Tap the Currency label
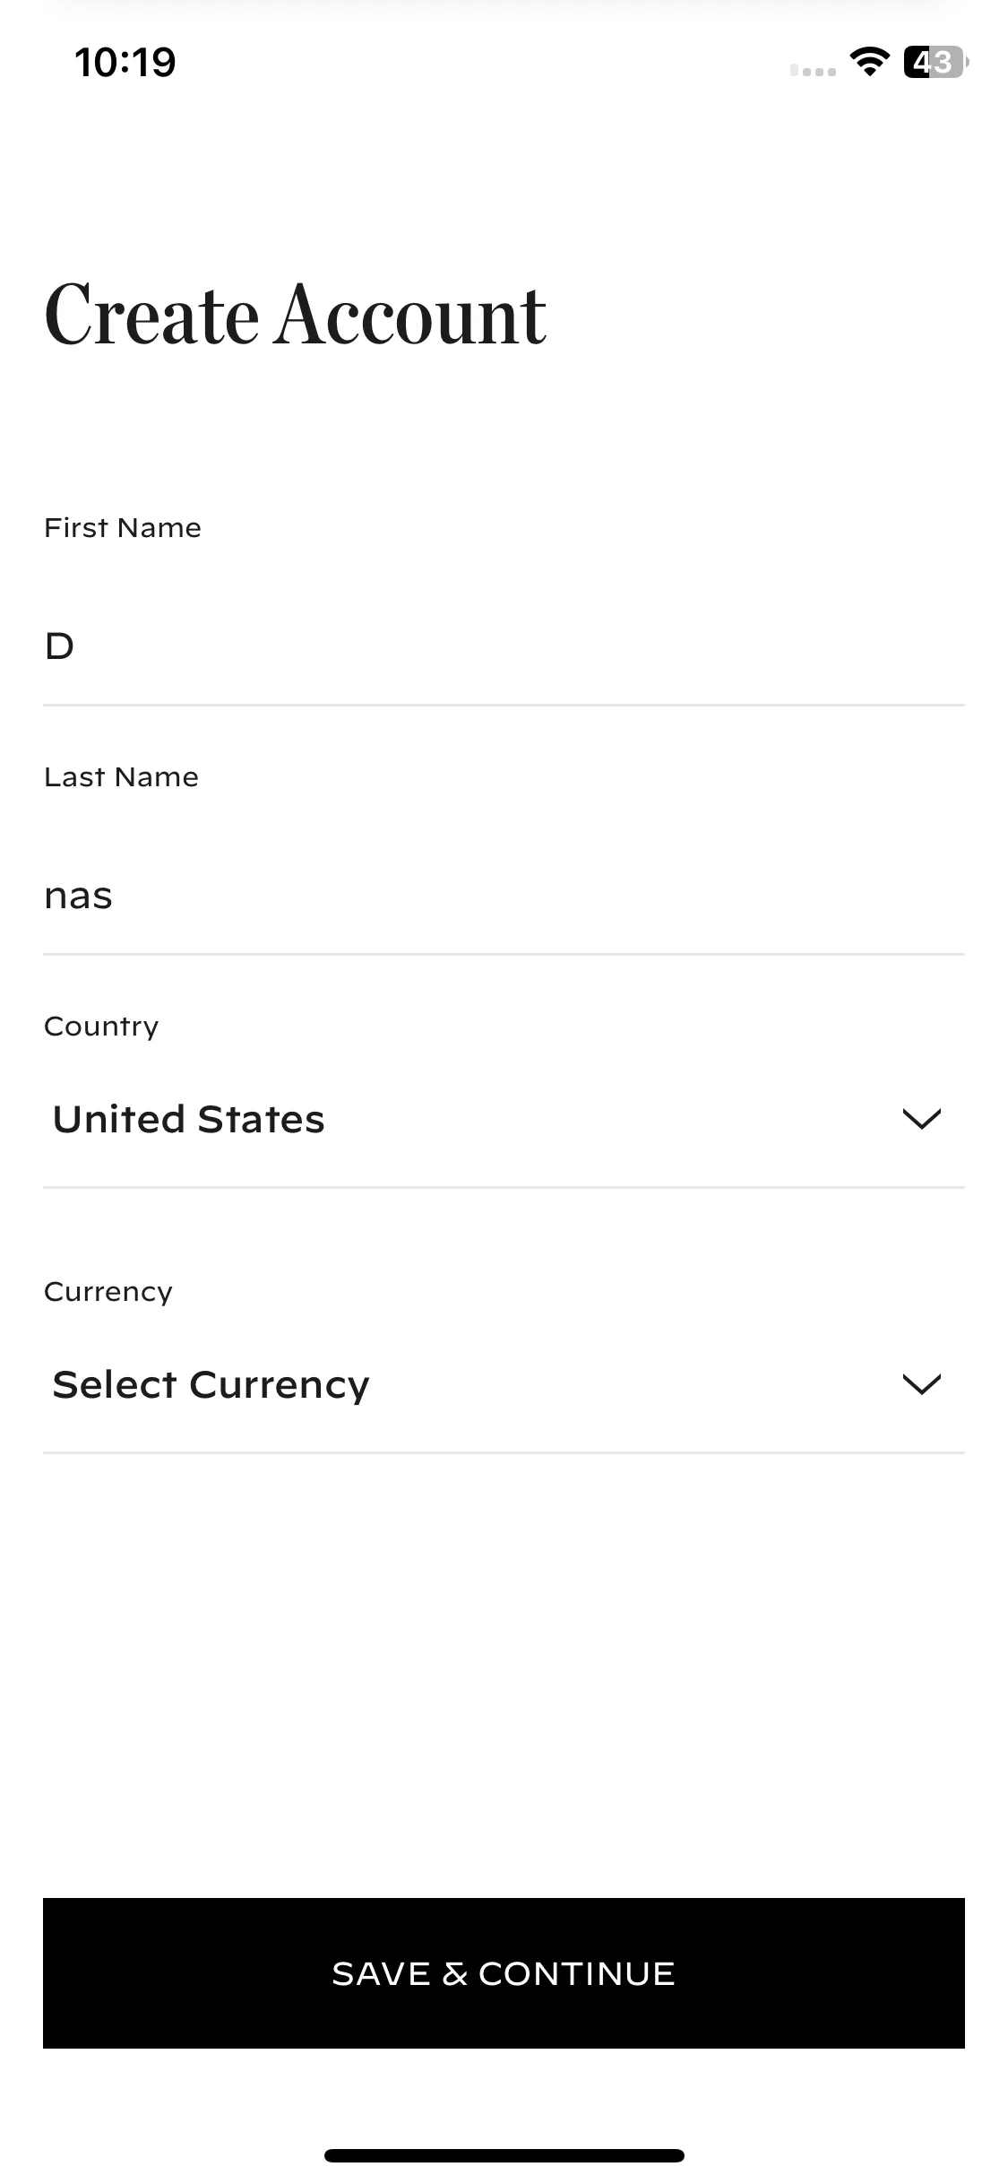The height and width of the screenshot is (2184, 1008). (108, 1293)
